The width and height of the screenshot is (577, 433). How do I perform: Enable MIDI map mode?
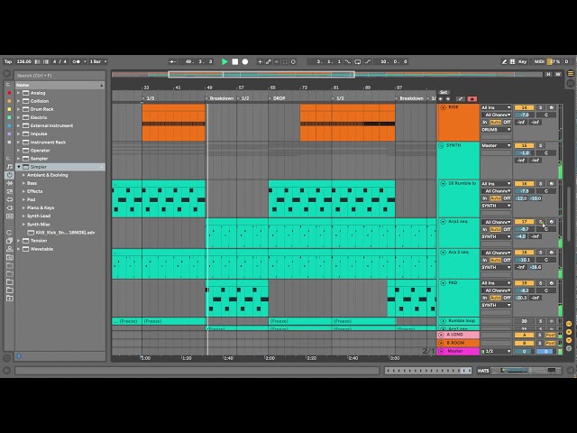539,61
